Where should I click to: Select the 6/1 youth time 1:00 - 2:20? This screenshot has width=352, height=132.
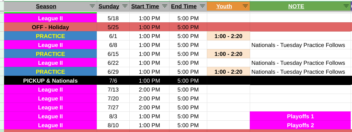[228, 36]
